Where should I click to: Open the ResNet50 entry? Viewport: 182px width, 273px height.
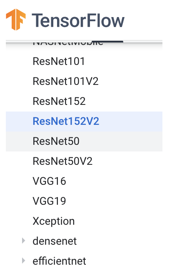56,141
